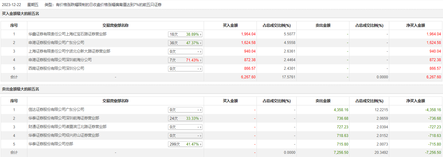Click 上海证券宁波北仑新大路证券营业部 broker name
The height and width of the screenshot is (157, 443).
69,51
